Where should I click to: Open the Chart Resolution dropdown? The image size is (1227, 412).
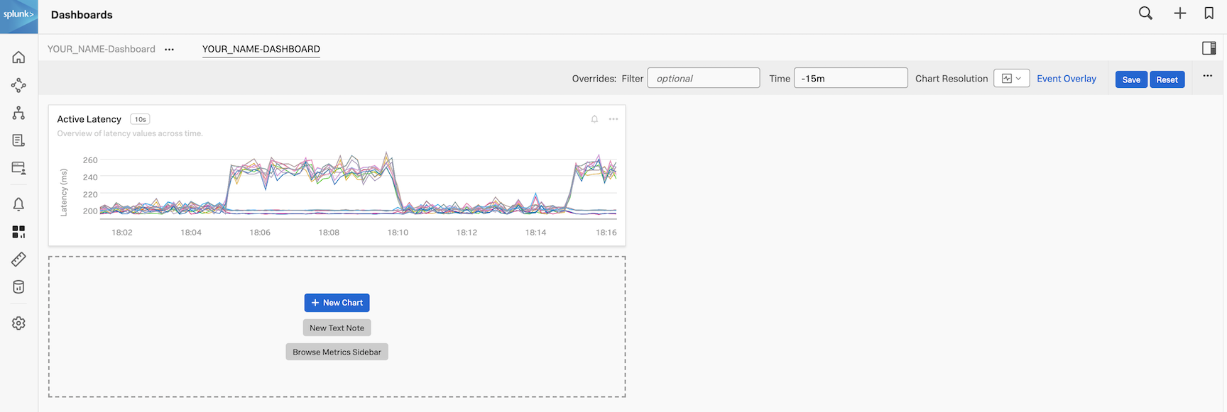coord(1011,79)
